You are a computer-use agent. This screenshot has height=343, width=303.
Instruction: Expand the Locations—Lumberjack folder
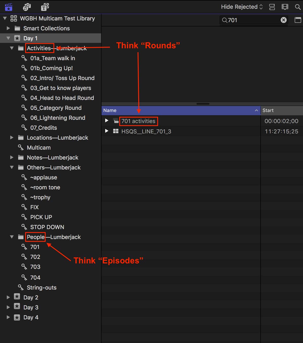tap(12, 138)
